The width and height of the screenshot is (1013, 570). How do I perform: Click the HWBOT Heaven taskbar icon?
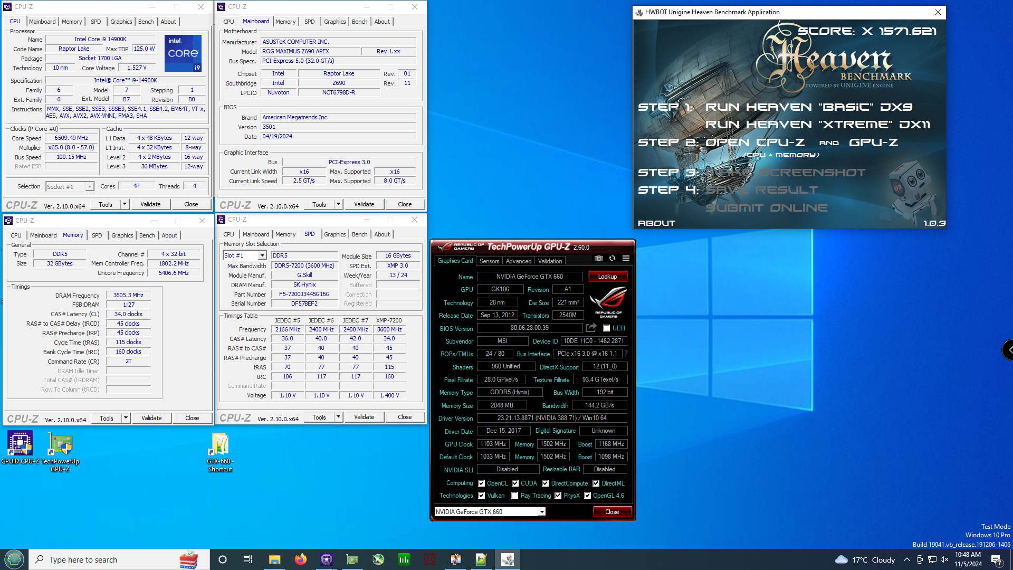[508, 559]
